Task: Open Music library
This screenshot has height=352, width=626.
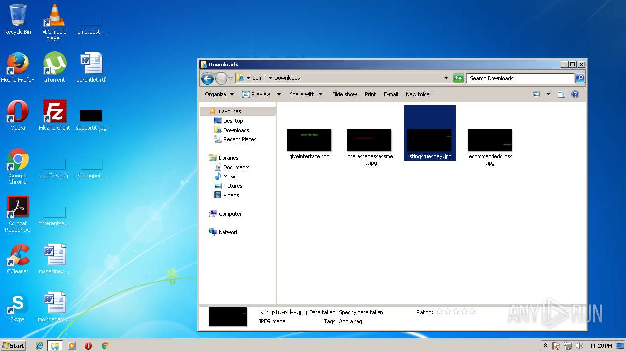Action: (x=230, y=176)
